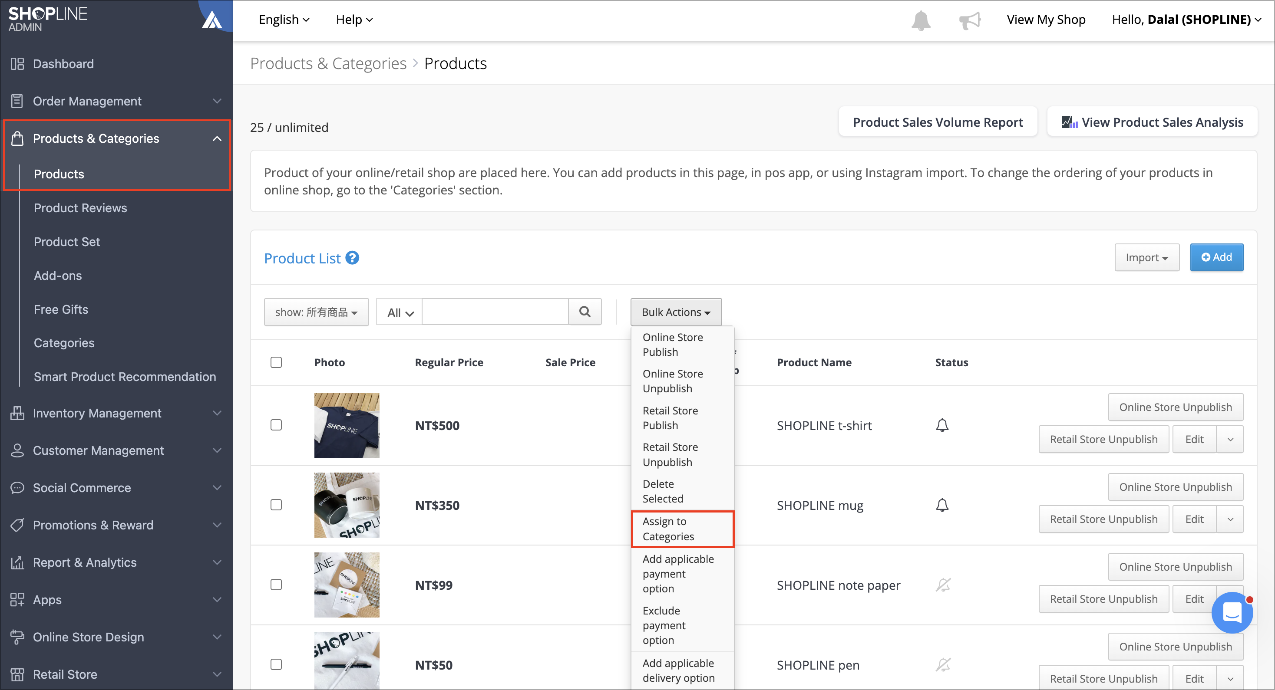Click the Inventory Management icon
This screenshot has height=690, width=1275.
[x=17, y=413]
